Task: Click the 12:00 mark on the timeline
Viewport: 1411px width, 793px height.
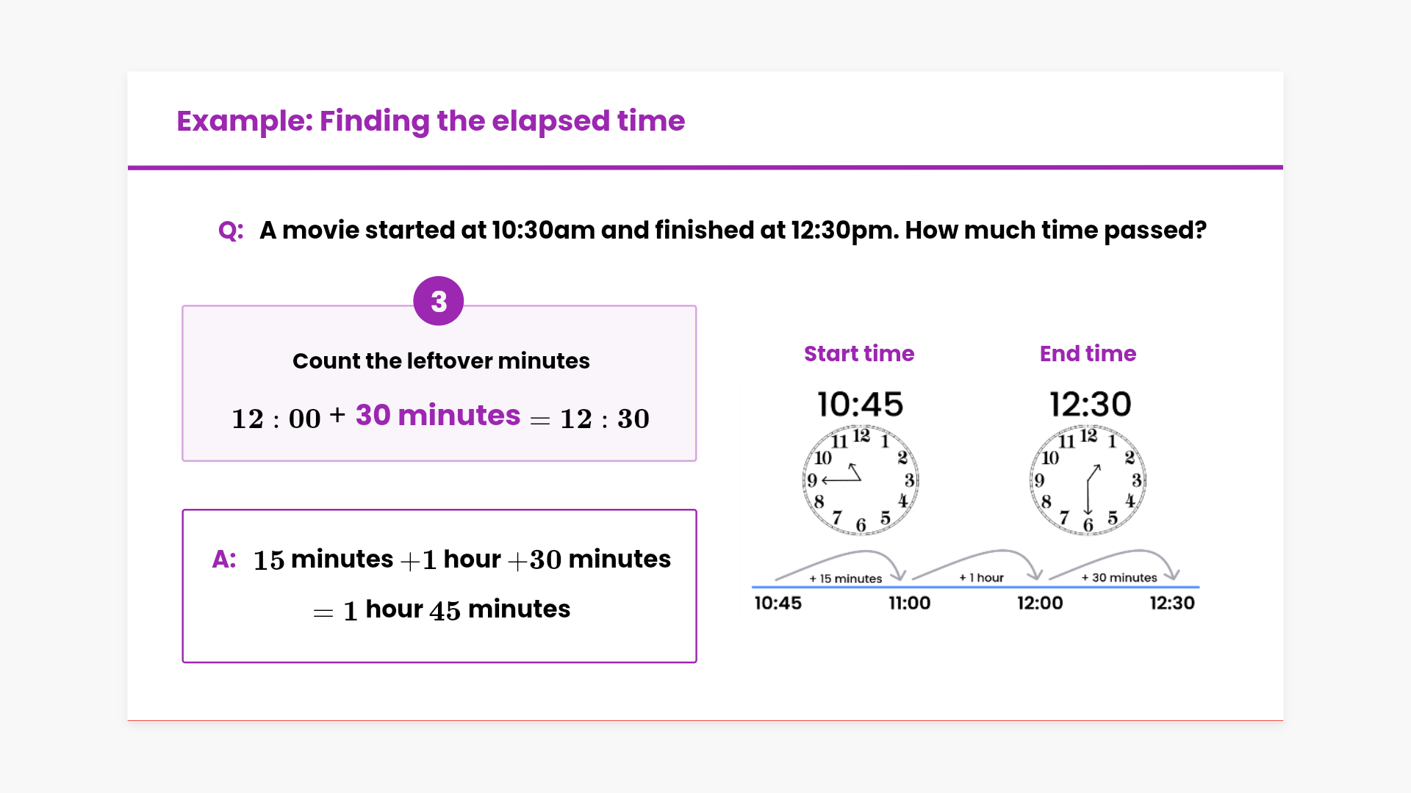Action: [x=1040, y=604]
